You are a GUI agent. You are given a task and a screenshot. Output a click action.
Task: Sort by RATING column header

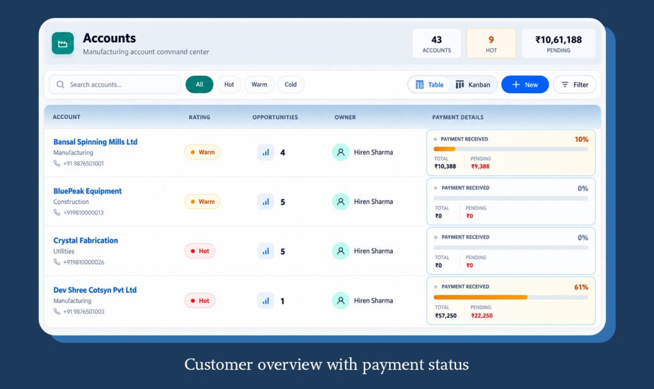(199, 117)
